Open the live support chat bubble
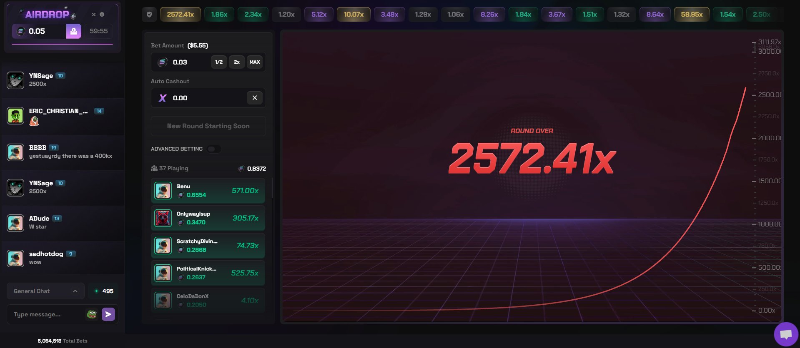The image size is (800, 348). 786,334
